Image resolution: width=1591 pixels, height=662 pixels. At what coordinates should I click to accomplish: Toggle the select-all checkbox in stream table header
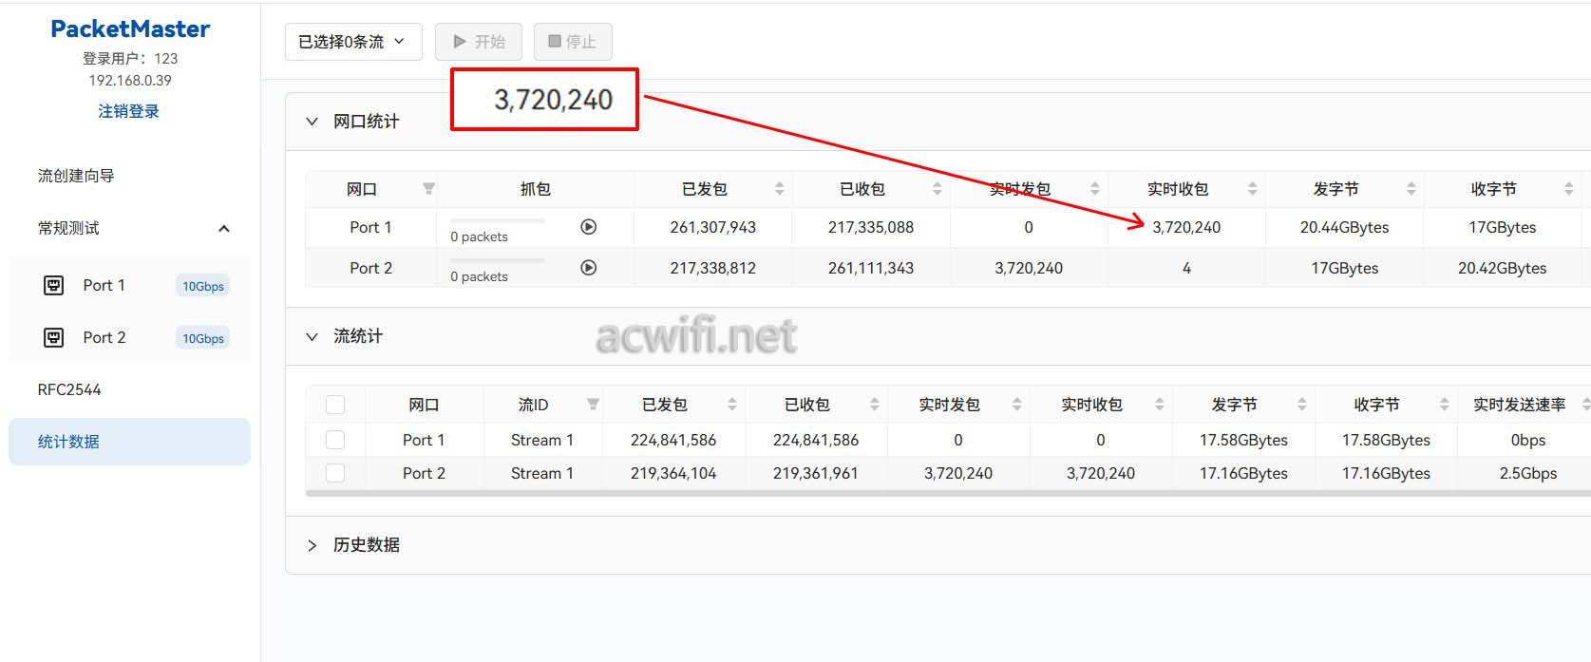[335, 405]
